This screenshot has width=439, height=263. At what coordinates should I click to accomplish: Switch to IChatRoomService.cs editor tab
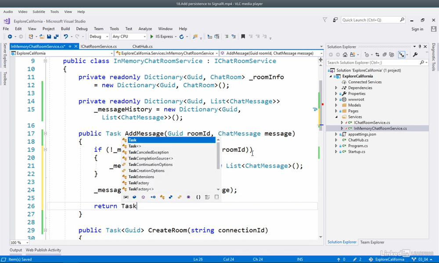point(98,47)
